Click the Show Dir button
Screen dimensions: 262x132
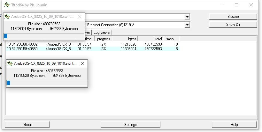(233, 25)
